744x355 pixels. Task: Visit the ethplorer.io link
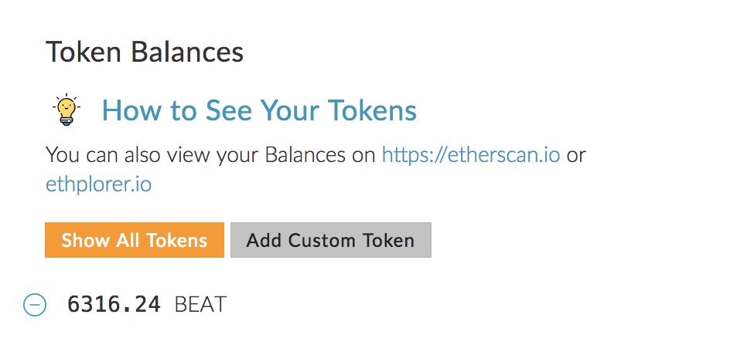[x=98, y=184]
